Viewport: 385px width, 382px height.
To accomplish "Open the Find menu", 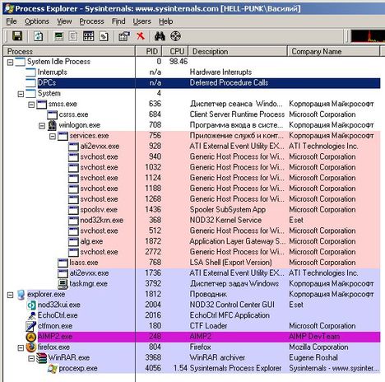I will tap(118, 21).
